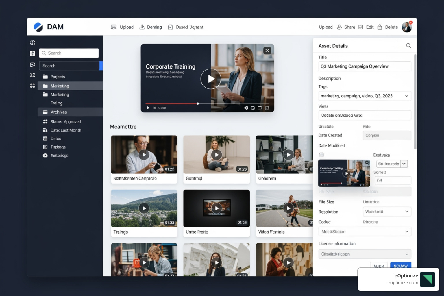
Task: Click the Date: Last Month filter icon
Action: [x=45, y=130]
